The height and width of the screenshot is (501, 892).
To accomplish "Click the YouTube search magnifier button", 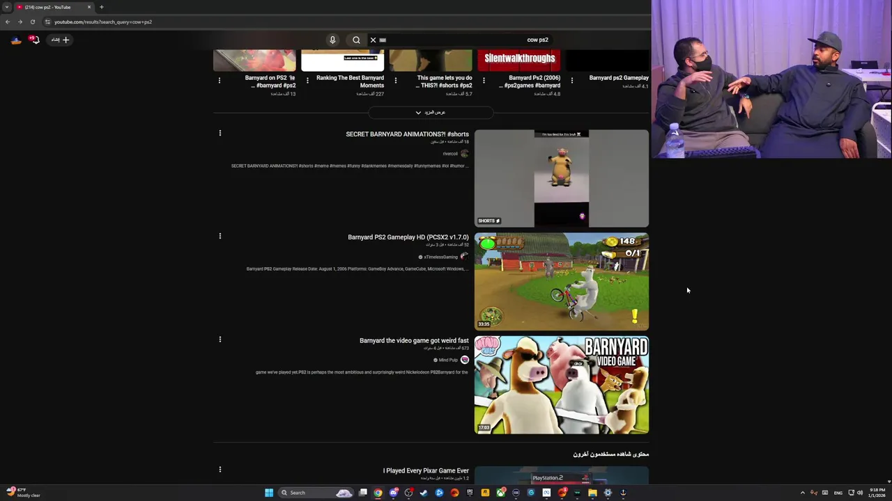I will 356,40.
